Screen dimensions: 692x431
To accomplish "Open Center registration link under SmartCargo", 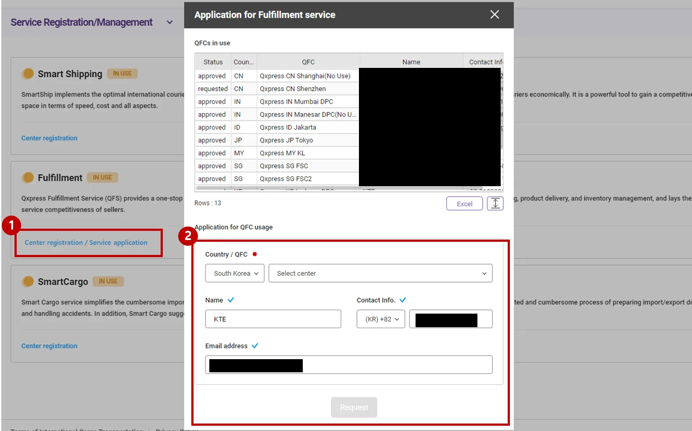I will coord(50,346).
